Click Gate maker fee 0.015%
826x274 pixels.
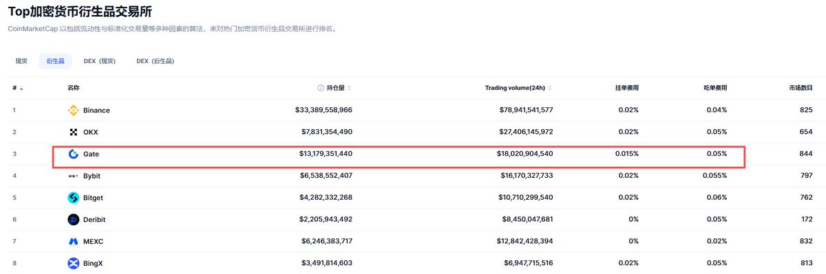click(x=627, y=154)
